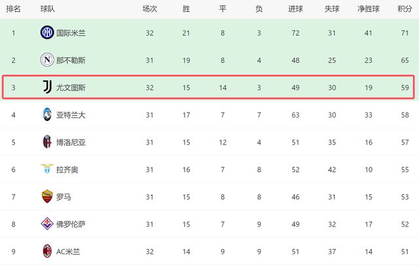419x266 pixels.
Task: Click the Juventus club logo
Action: click(x=46, y=87)
